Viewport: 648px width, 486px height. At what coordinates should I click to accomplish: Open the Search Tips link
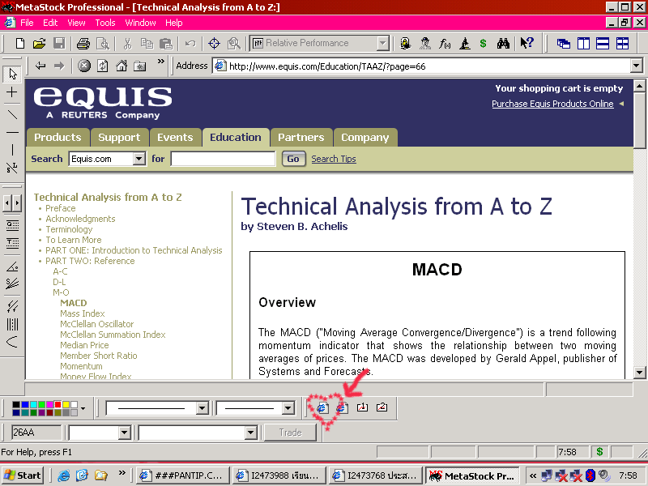coord(334,159)
